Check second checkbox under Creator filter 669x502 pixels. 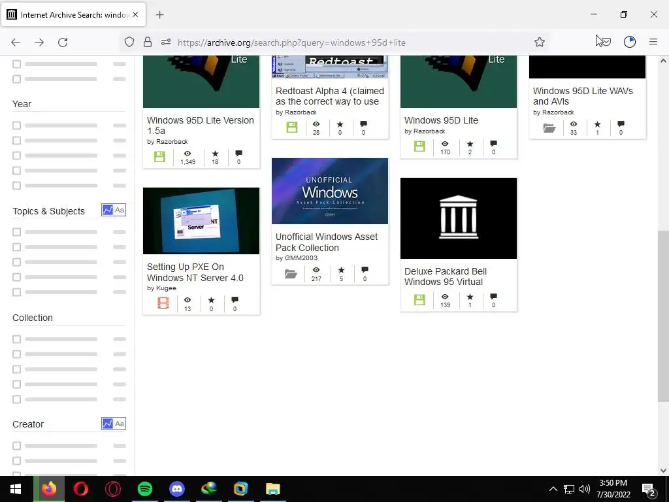[x=16, y=461]
